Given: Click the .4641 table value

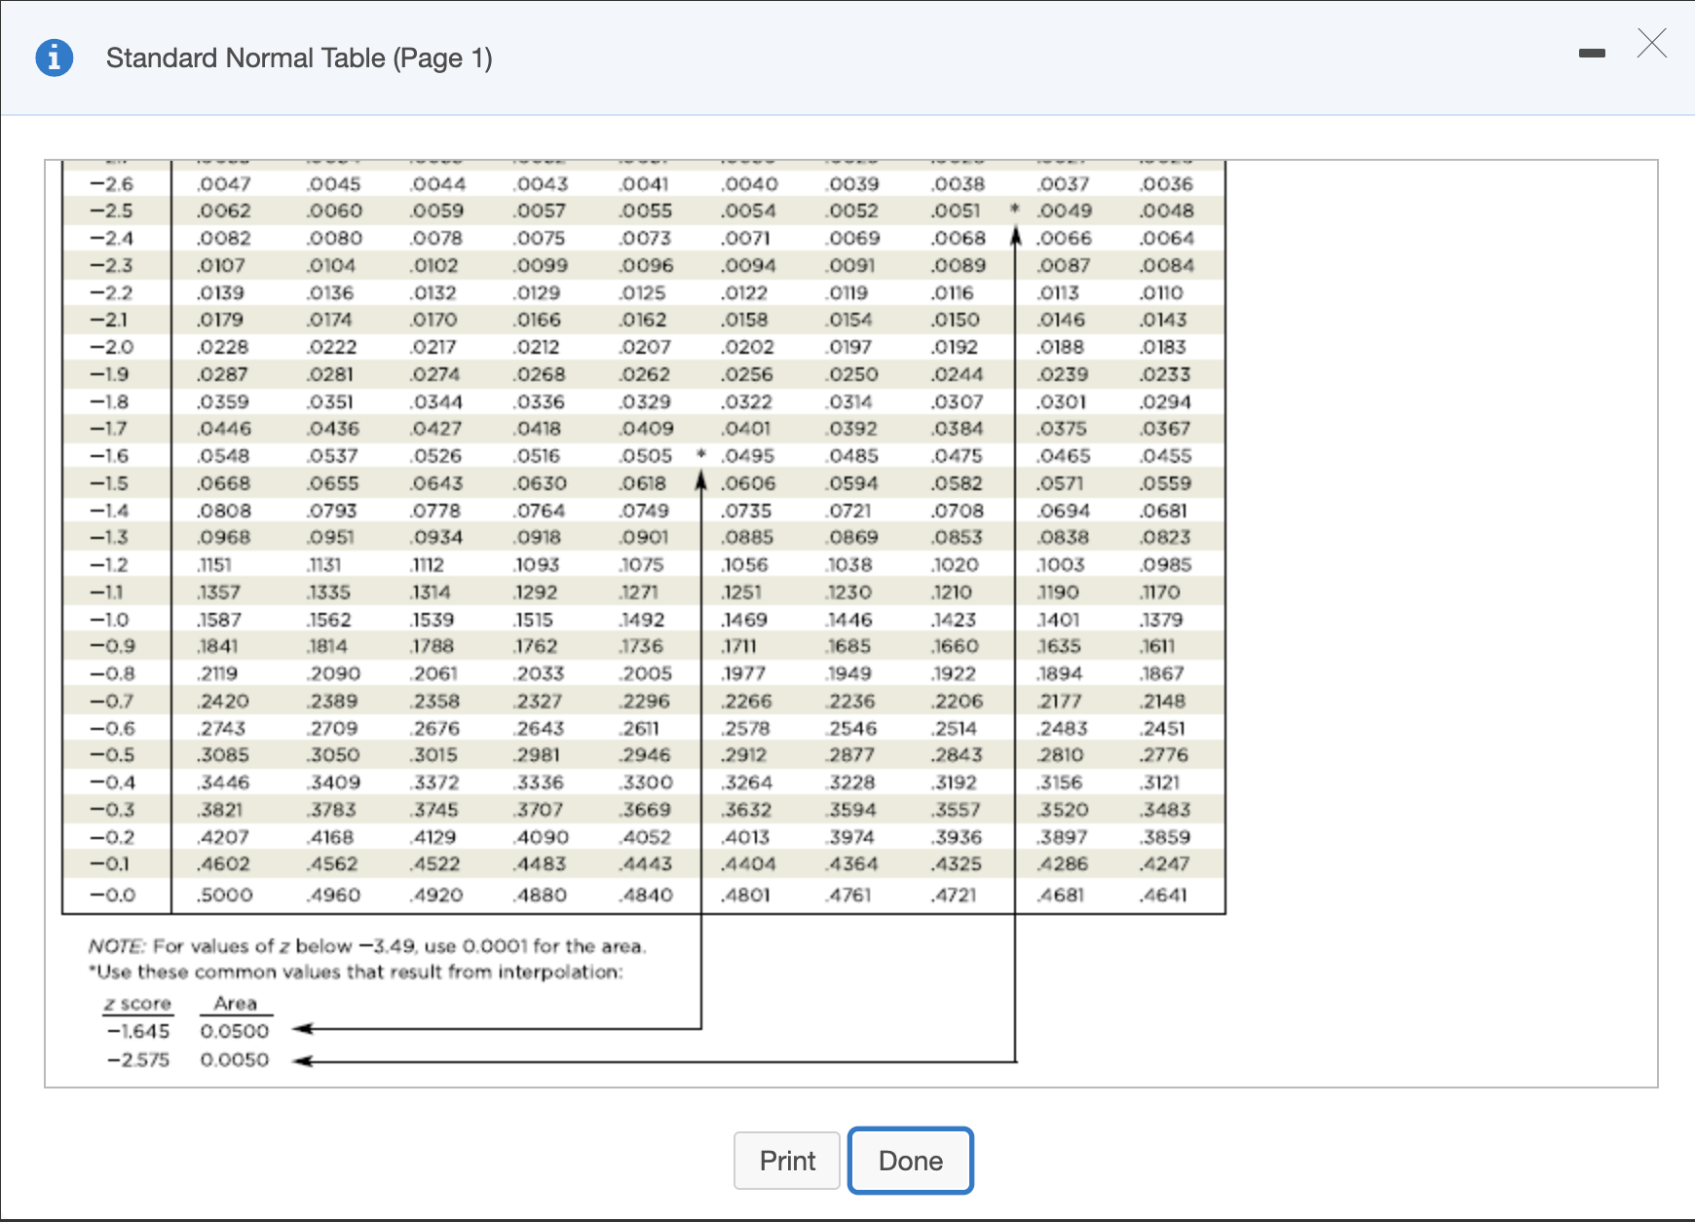Looking at the screenshot, I should [1164, 895].
